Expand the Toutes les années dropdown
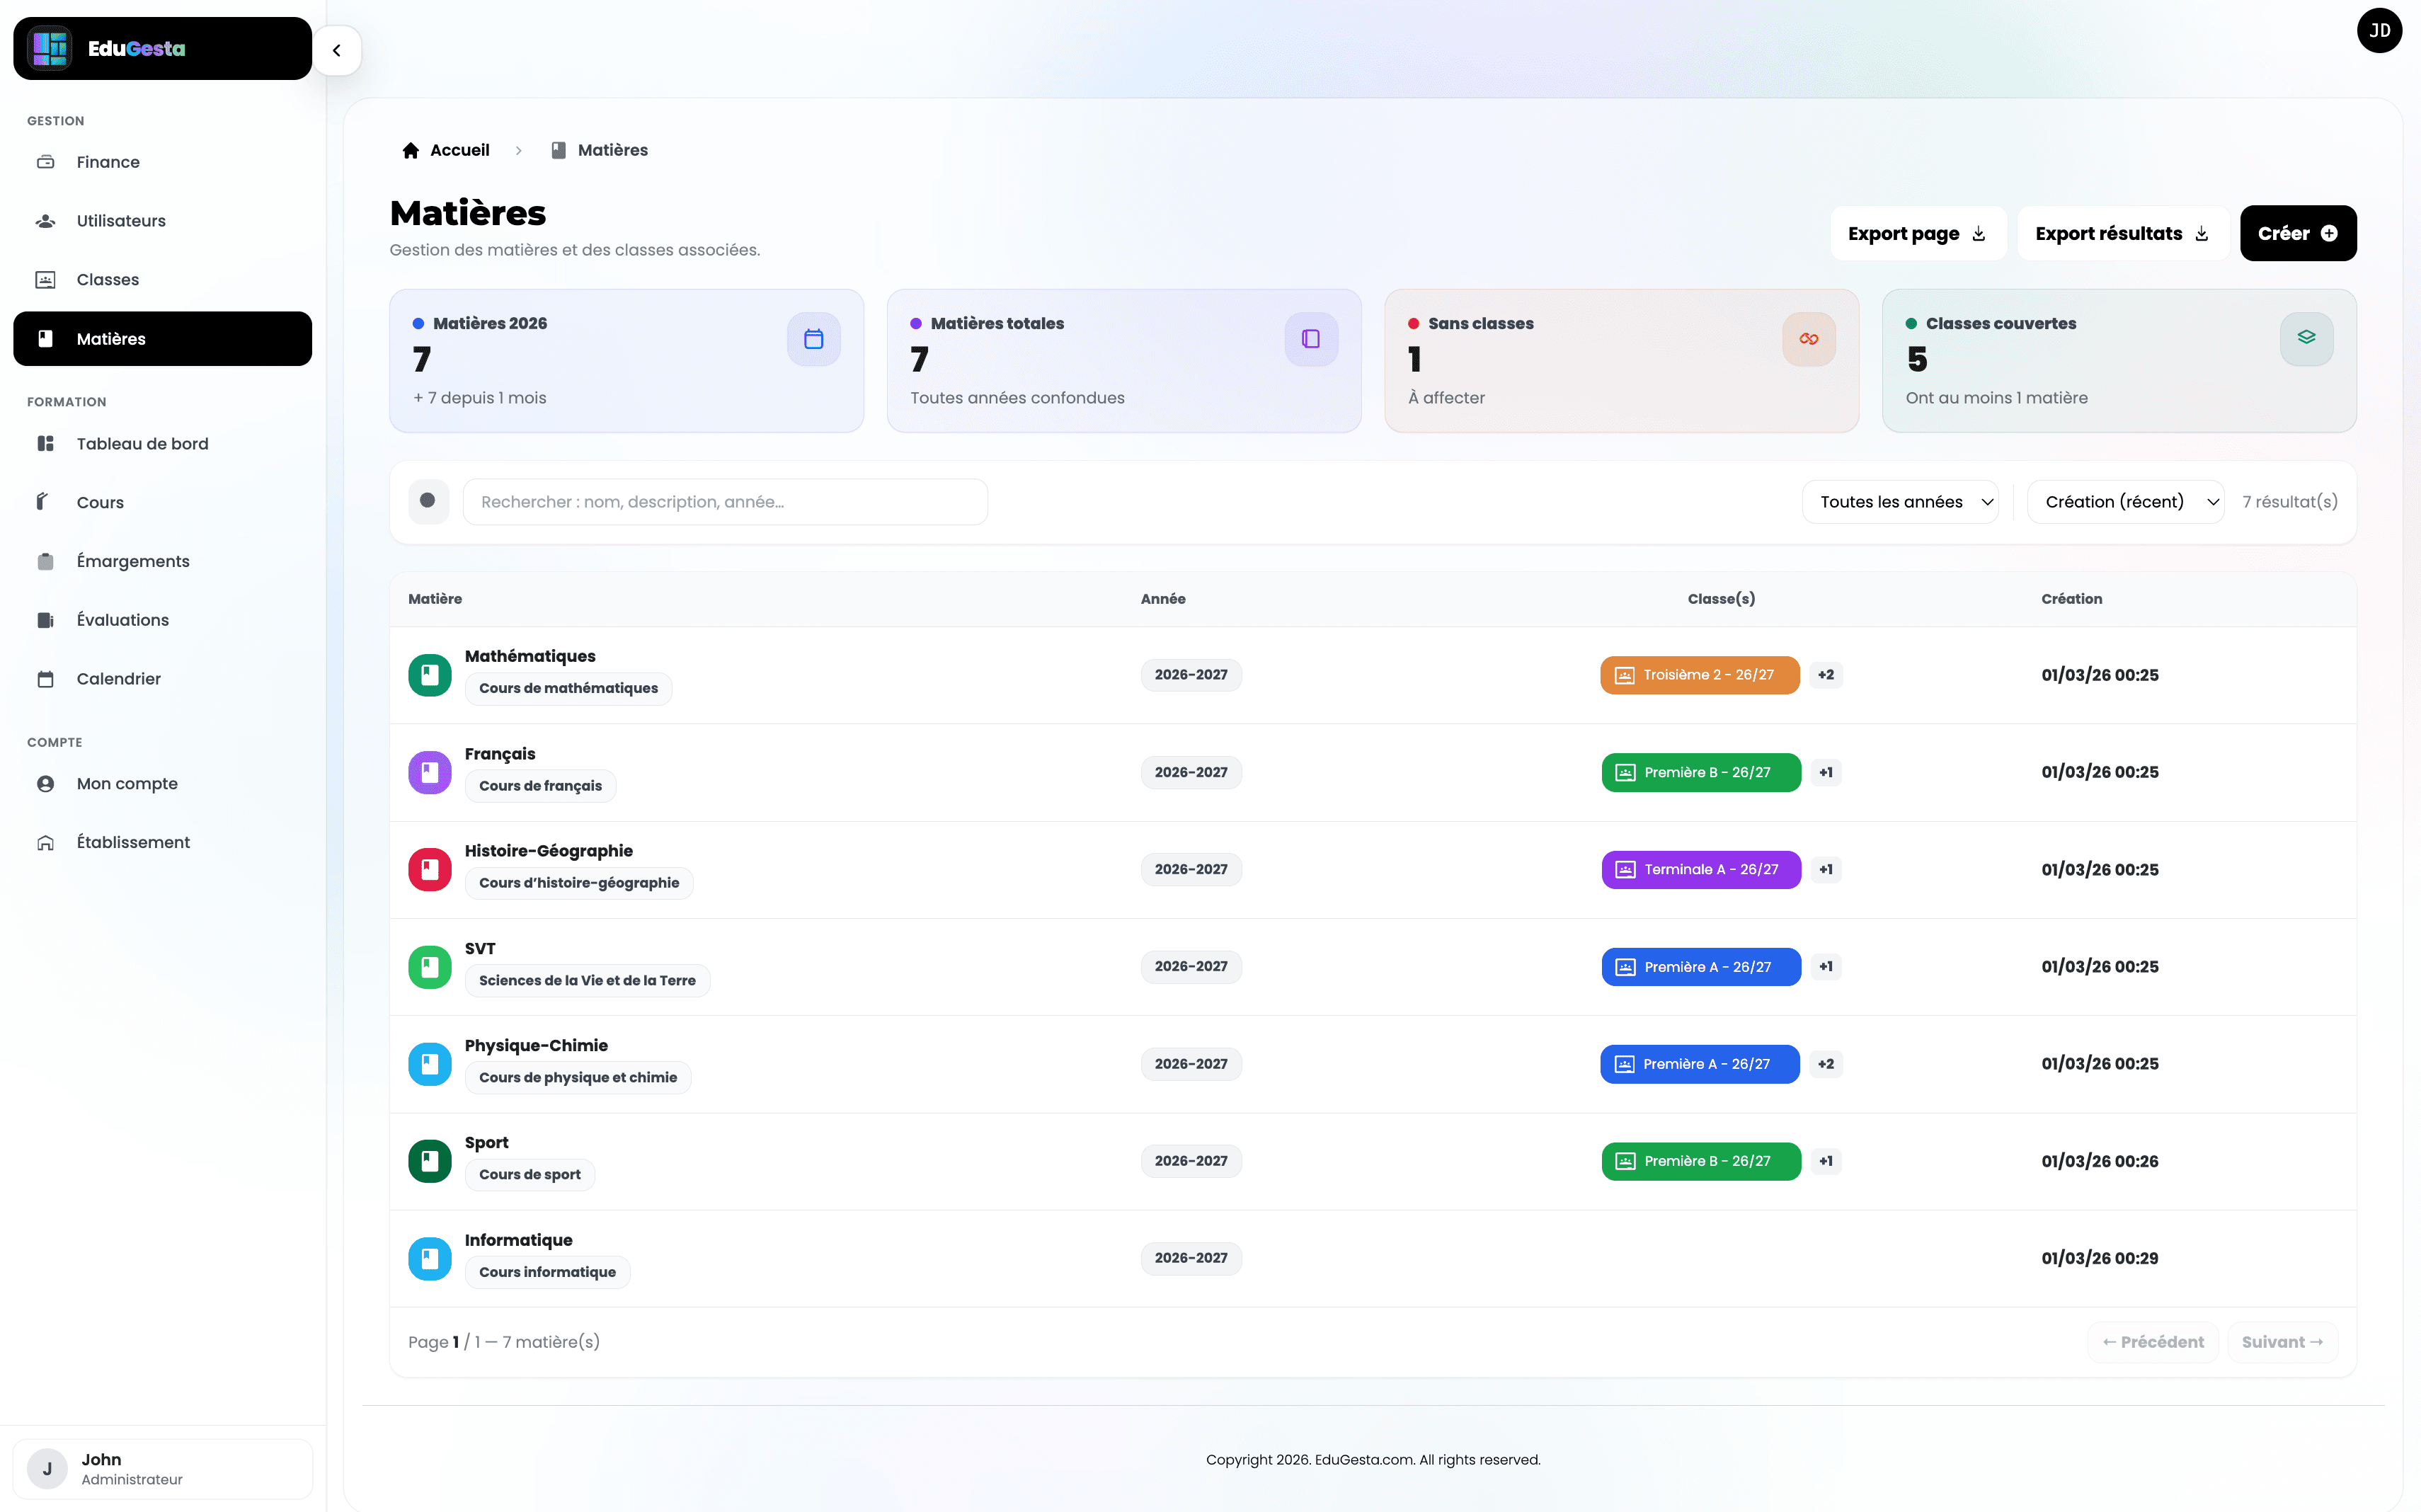 coord(1899,502)
